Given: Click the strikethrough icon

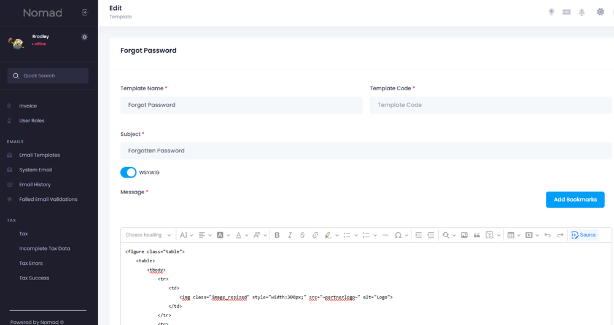Looking at the screenshot, I should pyautogui.click(x=303, y=235).
